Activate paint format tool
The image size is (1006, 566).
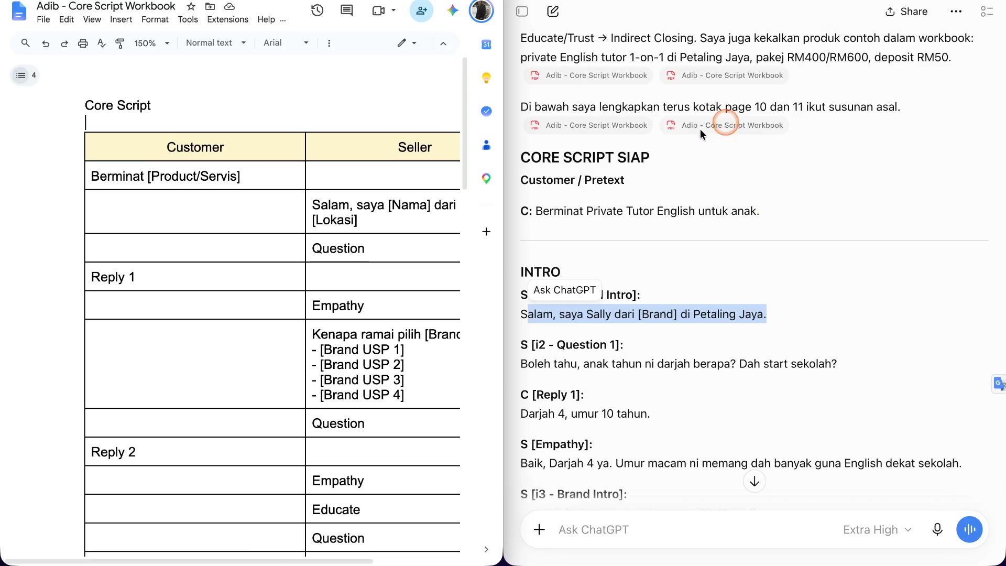(x=120, y=43)
